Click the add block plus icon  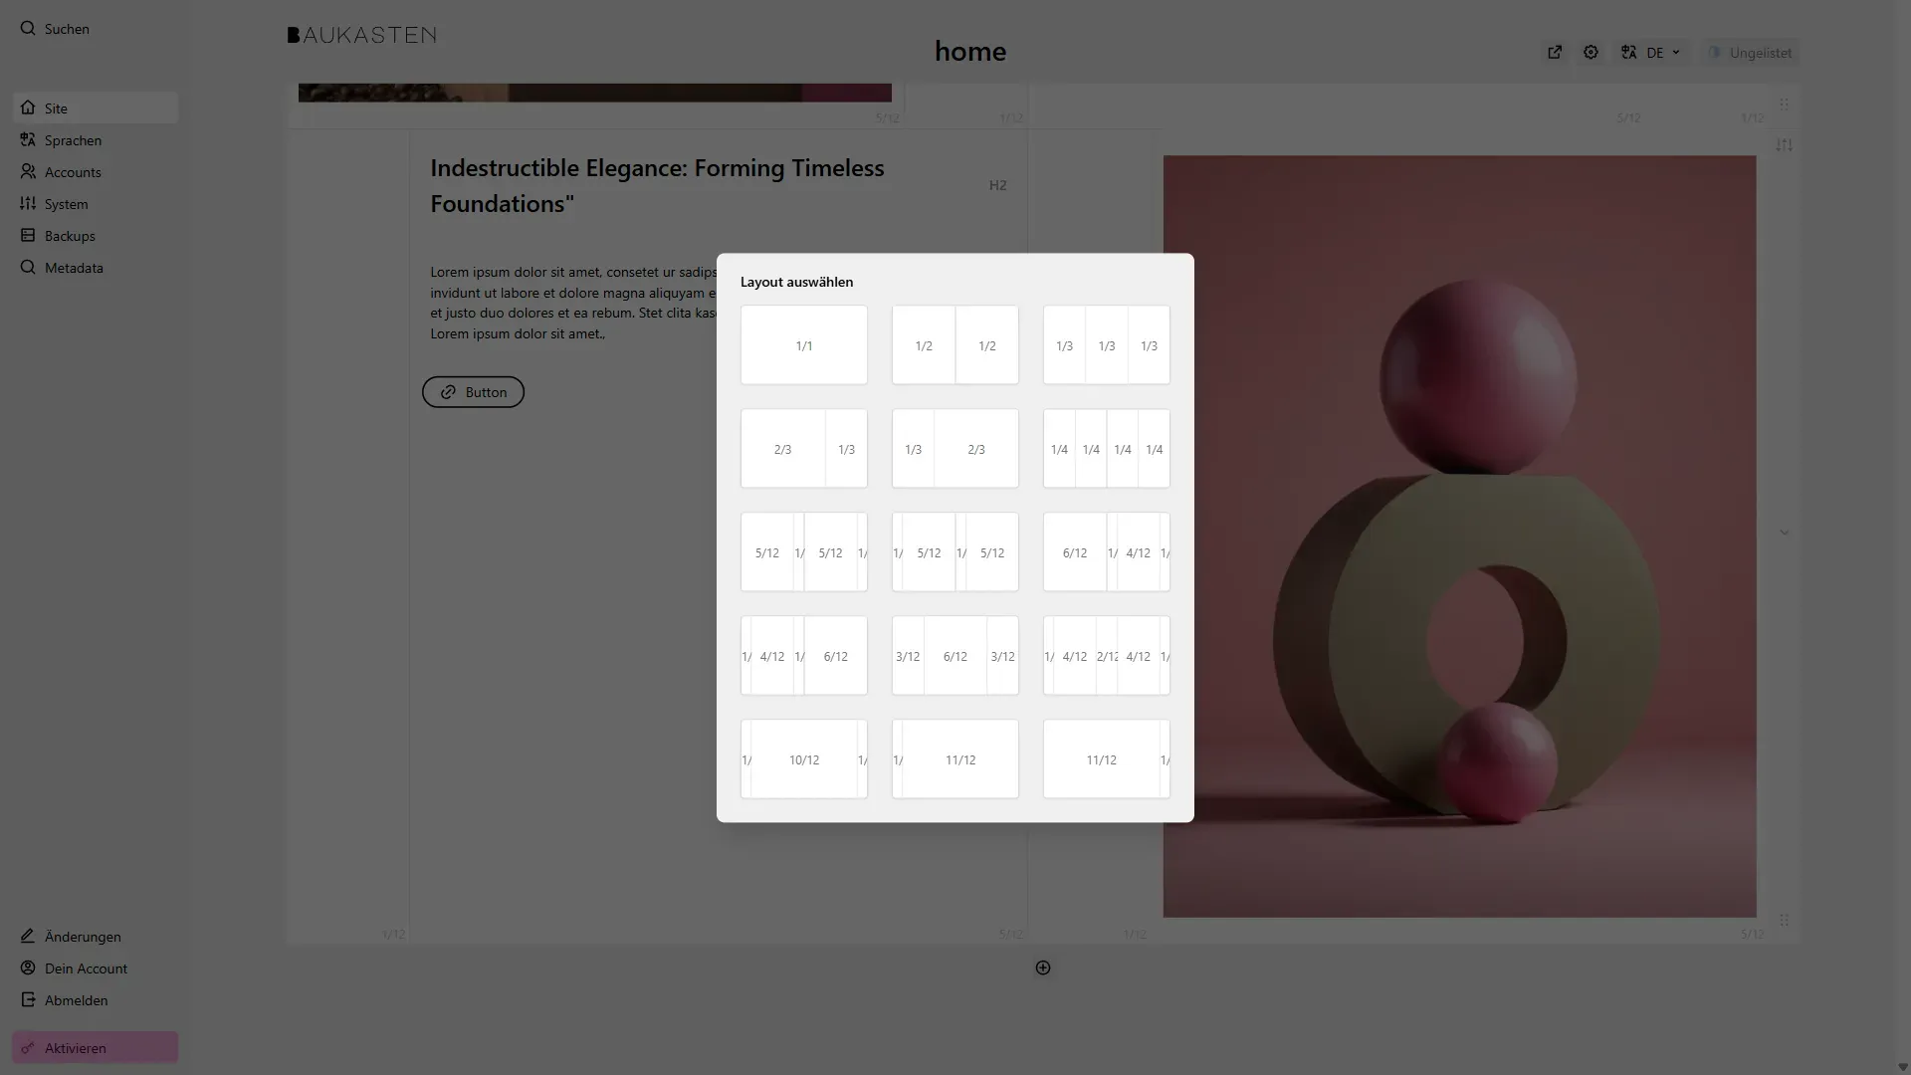1043,967
